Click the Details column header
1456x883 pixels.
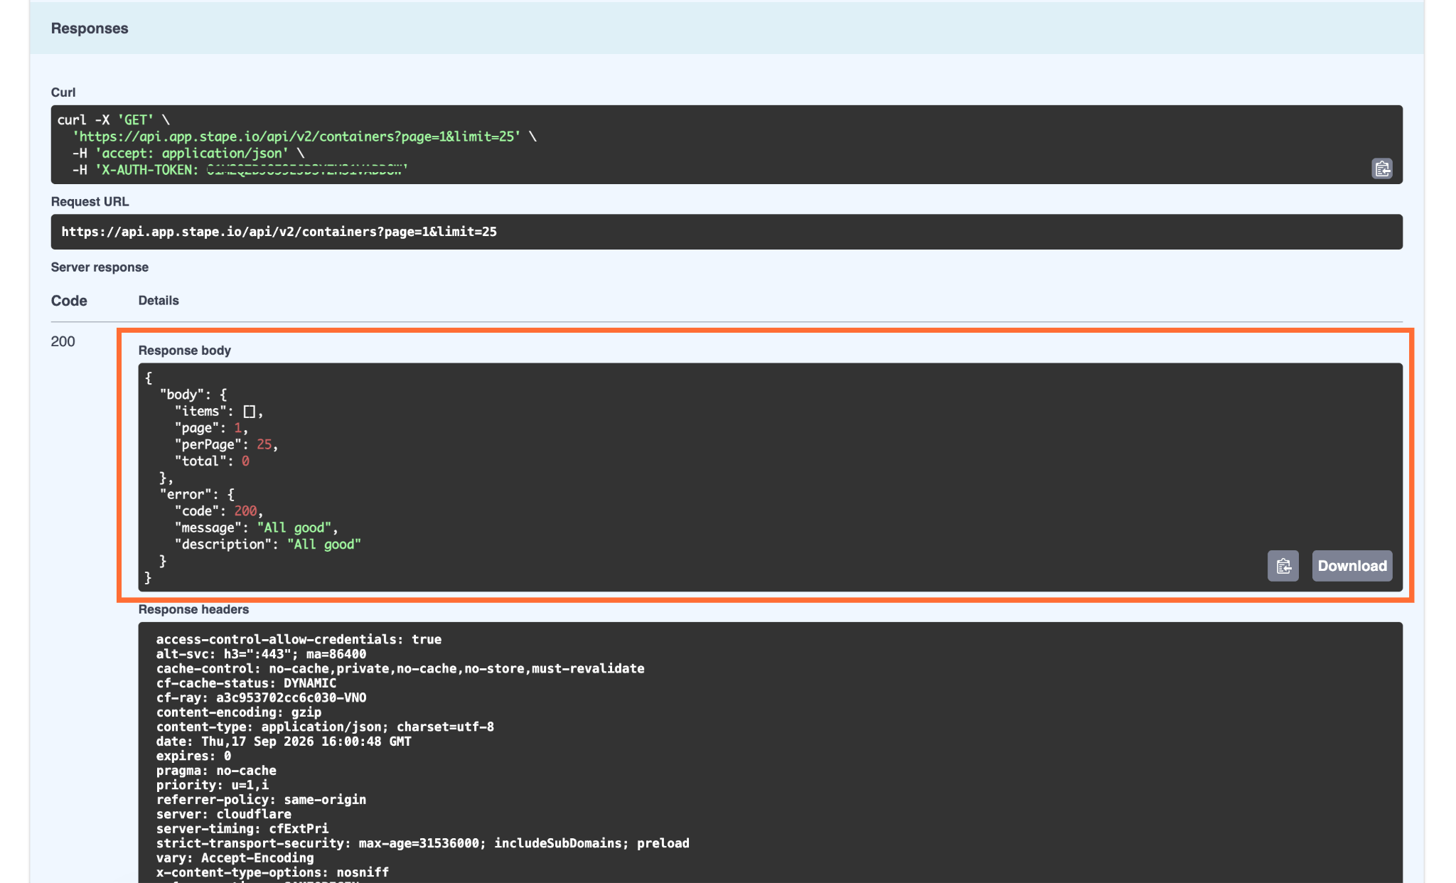click(159, 301)
